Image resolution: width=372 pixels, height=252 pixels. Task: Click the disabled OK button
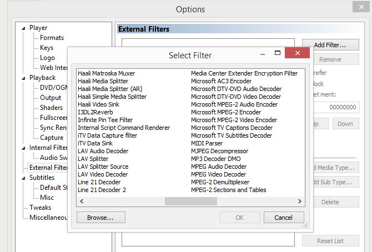tap(240, 218)
